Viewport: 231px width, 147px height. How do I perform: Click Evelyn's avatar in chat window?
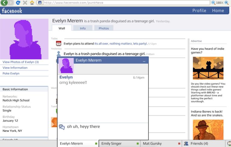point(66,65)
